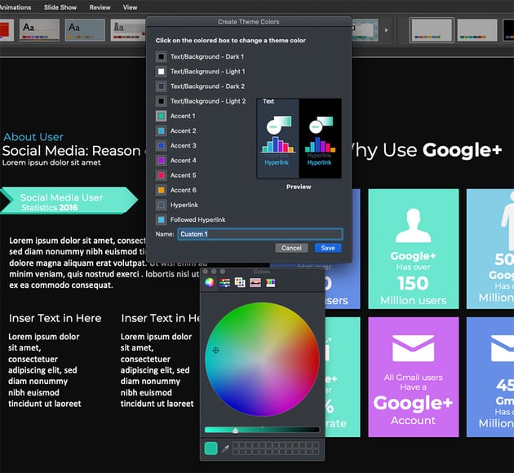
Task: Click the current teal color preview swatch
Action: click(210, 449)
